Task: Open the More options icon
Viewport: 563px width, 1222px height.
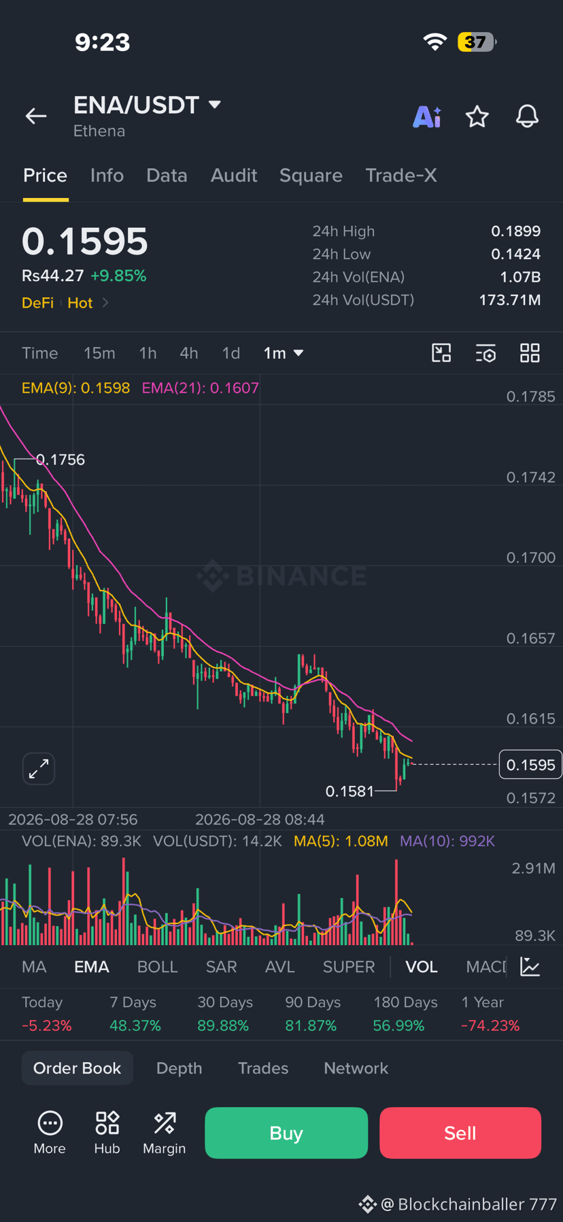Action: (x=50, y=1133)
